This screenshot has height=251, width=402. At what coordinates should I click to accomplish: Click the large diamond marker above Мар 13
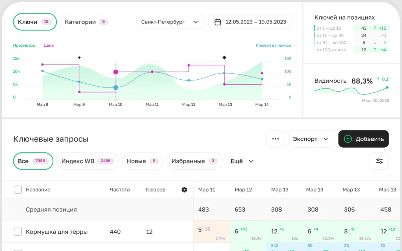click(224, 58)
